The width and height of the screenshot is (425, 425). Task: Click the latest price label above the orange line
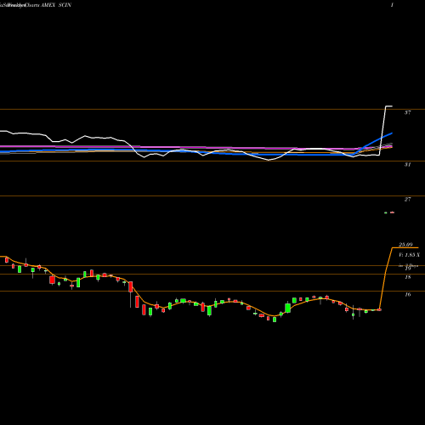[x=405, y=245]
